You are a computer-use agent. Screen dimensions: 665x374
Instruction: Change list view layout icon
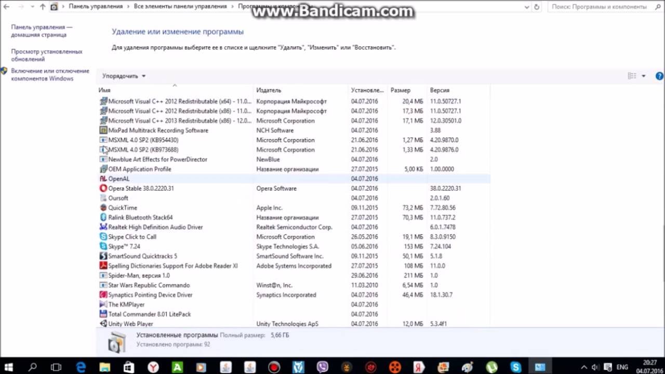[632, 76]
